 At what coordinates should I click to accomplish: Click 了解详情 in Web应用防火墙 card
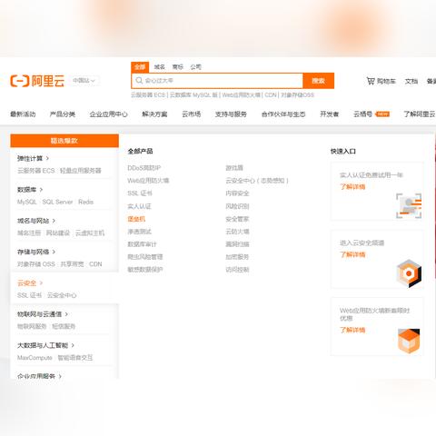(352, 330)
